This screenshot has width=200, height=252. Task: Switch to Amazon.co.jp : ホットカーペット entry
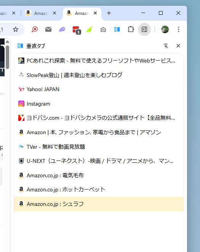click(x=99, y=189)
